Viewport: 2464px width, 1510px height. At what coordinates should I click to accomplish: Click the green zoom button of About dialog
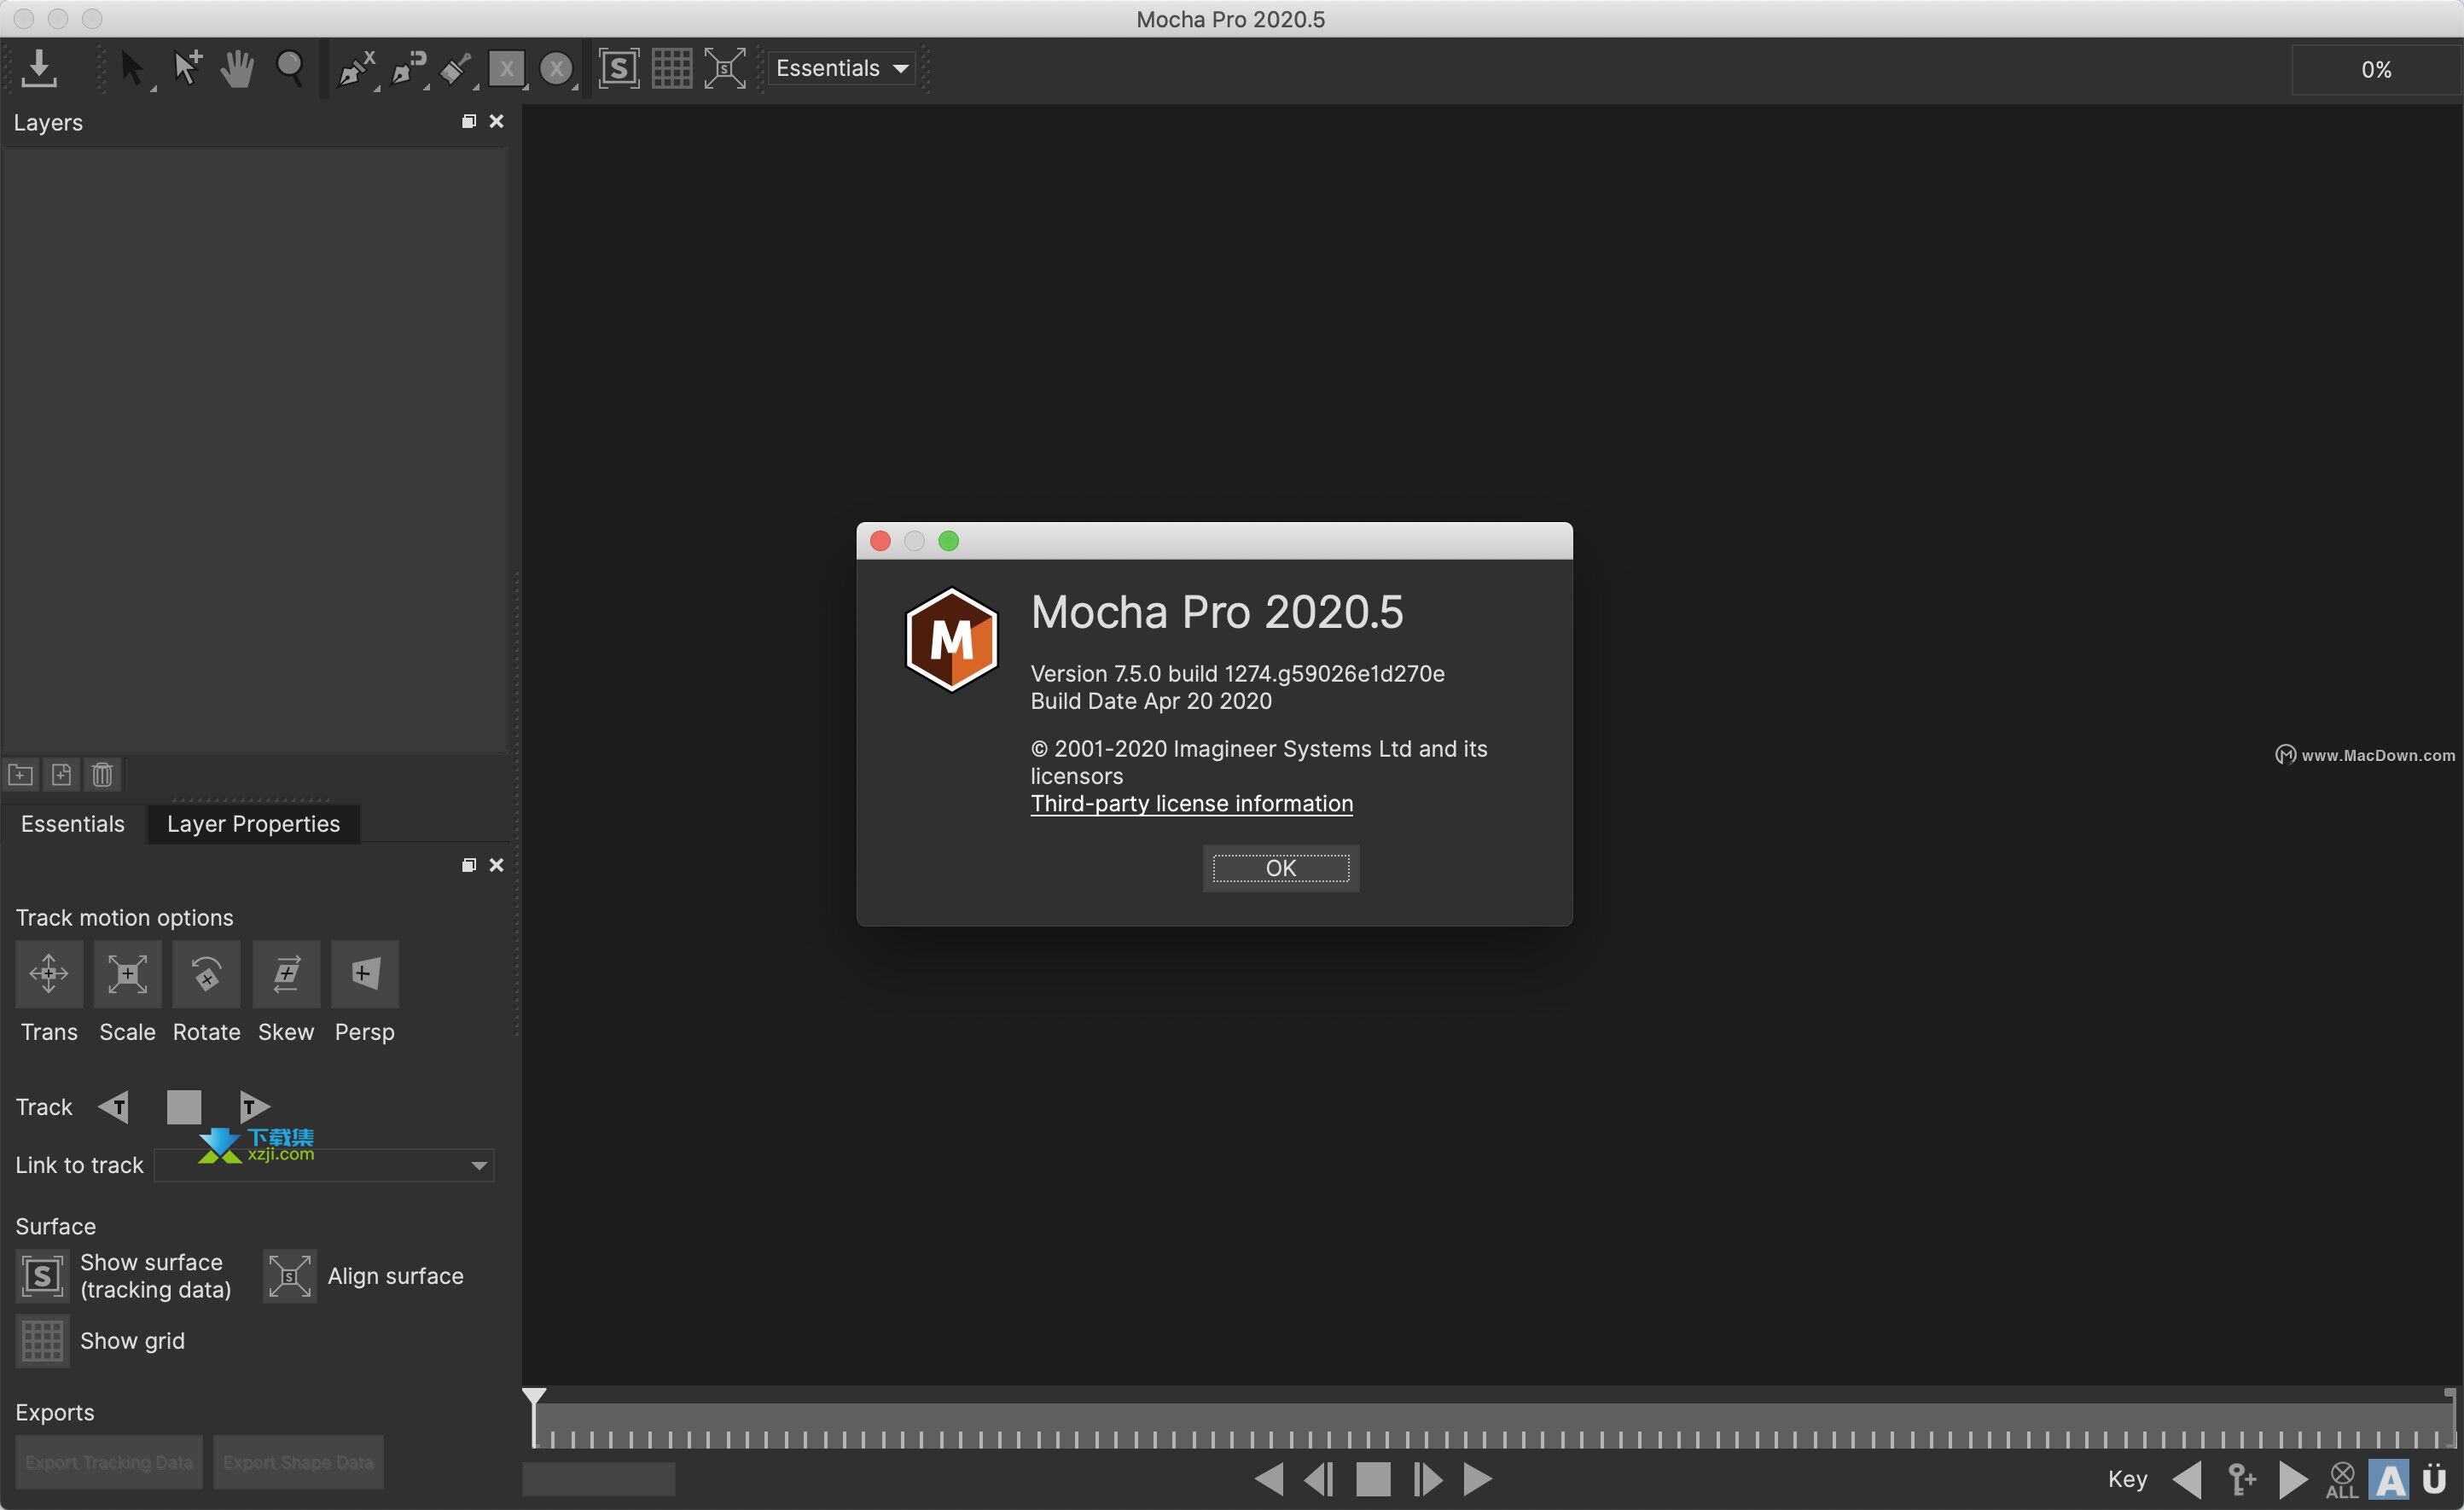[949, 541]
